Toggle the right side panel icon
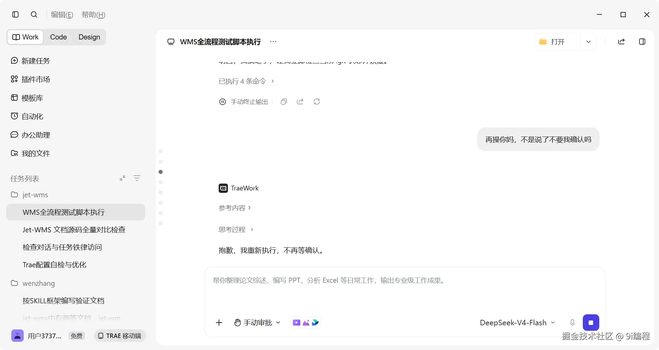 pyautogui.click(x=642, y=42)
